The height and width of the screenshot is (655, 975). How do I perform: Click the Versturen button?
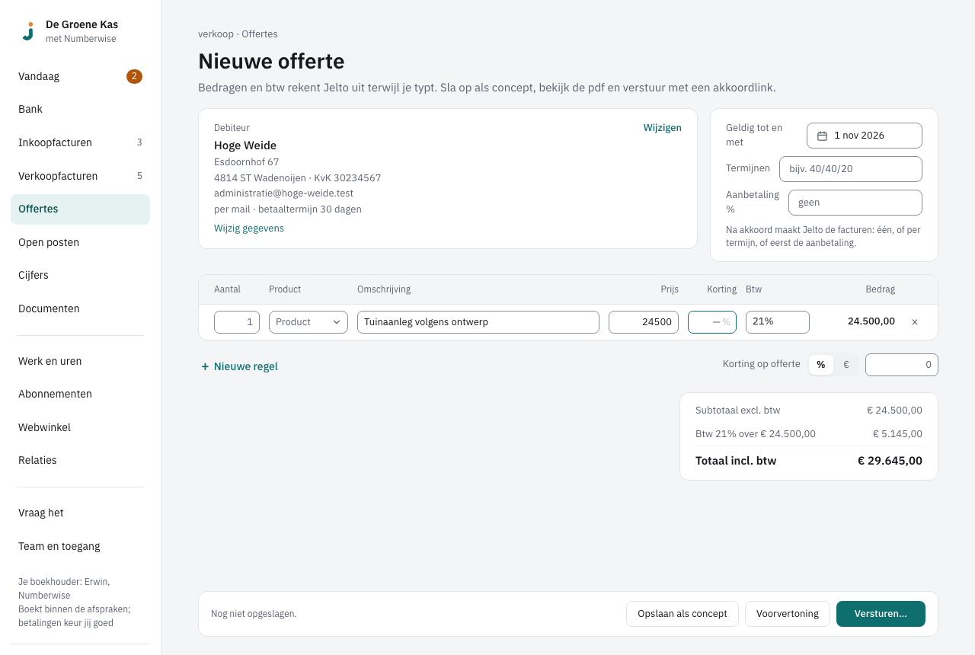pos(881,614)
